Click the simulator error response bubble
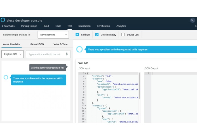This screenshot has width=197, height=140. click(x=39, y=80)
